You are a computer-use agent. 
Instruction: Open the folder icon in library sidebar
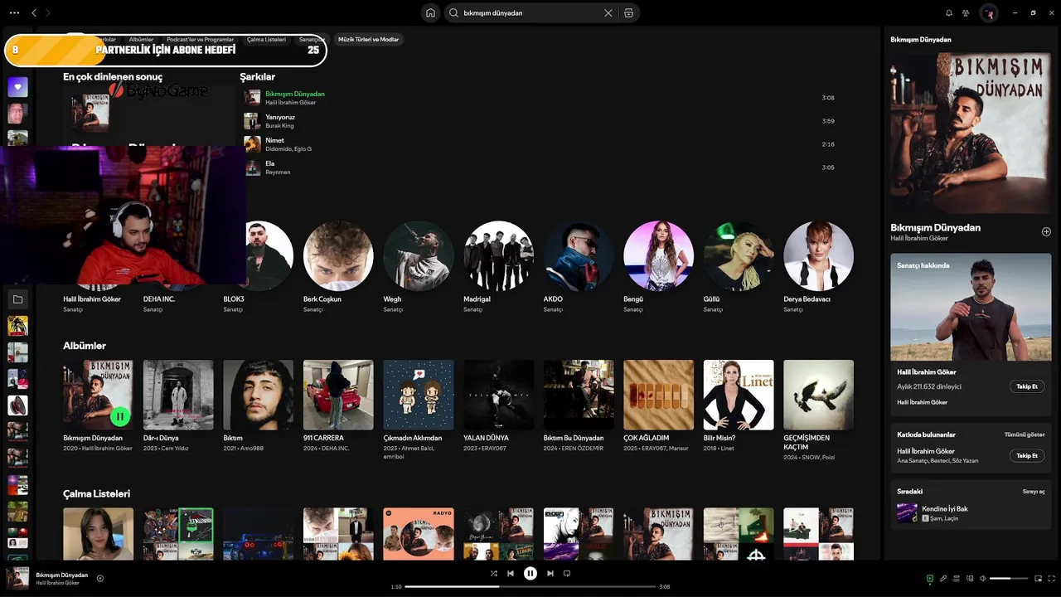[17, 299]
